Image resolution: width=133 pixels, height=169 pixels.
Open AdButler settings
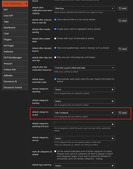pyautogui.click(x=15, y=75)
